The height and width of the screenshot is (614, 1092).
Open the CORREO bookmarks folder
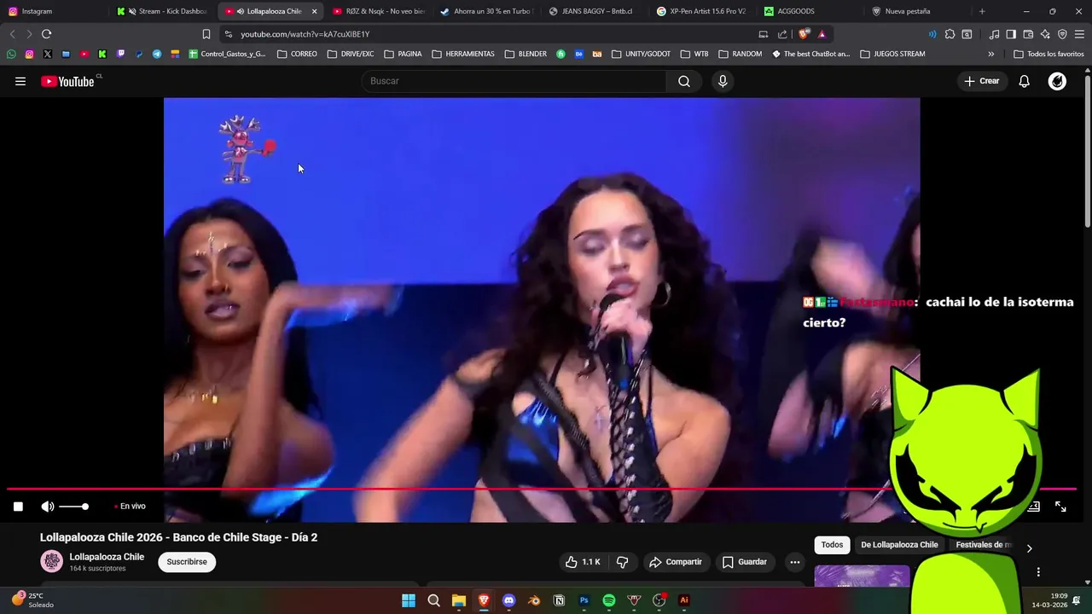coord(297,54)
